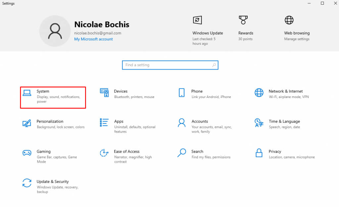Click the search magnifier in the search box
Viewport: 339px width, 207px height.
214,65
